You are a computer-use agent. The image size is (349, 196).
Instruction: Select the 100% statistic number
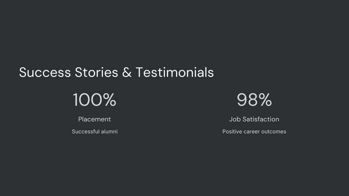[x=95, y=100]
